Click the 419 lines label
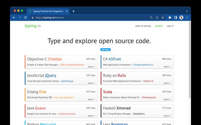Screen dimensions: 201x125 point(91,59)
